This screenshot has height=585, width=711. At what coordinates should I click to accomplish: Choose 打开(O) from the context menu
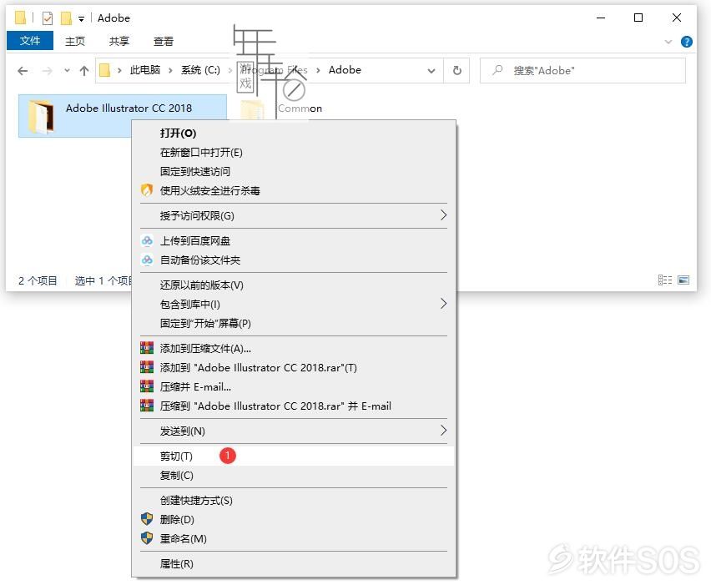coord(294,134)
